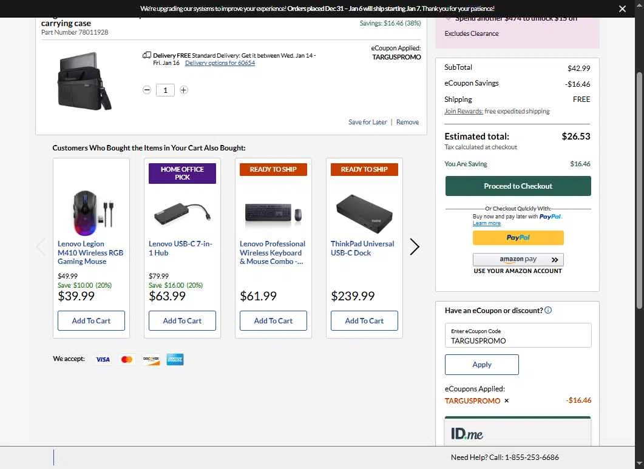Click the dock's READY TO SHIP badge

364,169
